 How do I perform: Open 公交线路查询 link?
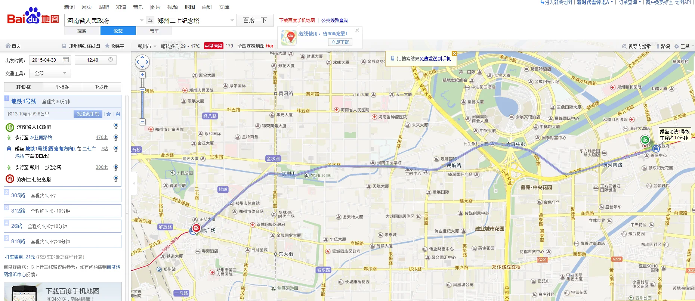(335, 21)
